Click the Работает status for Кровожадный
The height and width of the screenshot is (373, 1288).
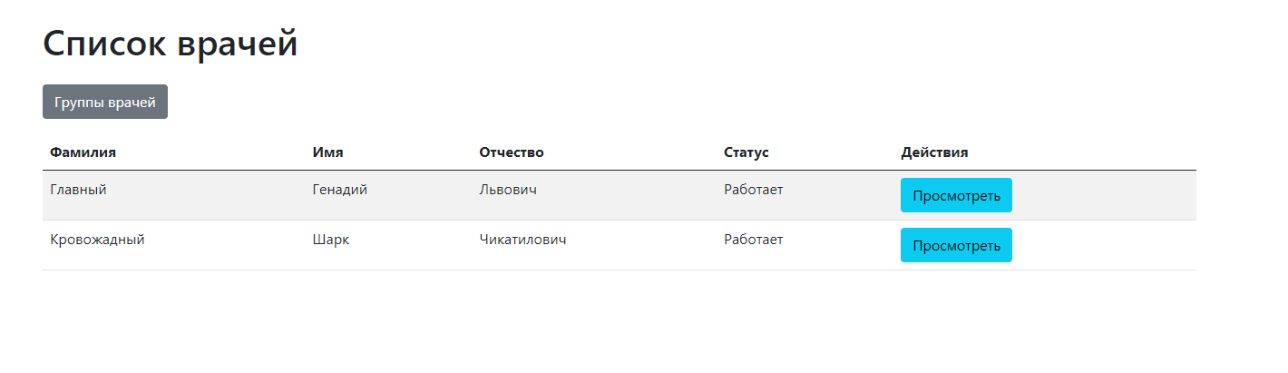point(753,240)
